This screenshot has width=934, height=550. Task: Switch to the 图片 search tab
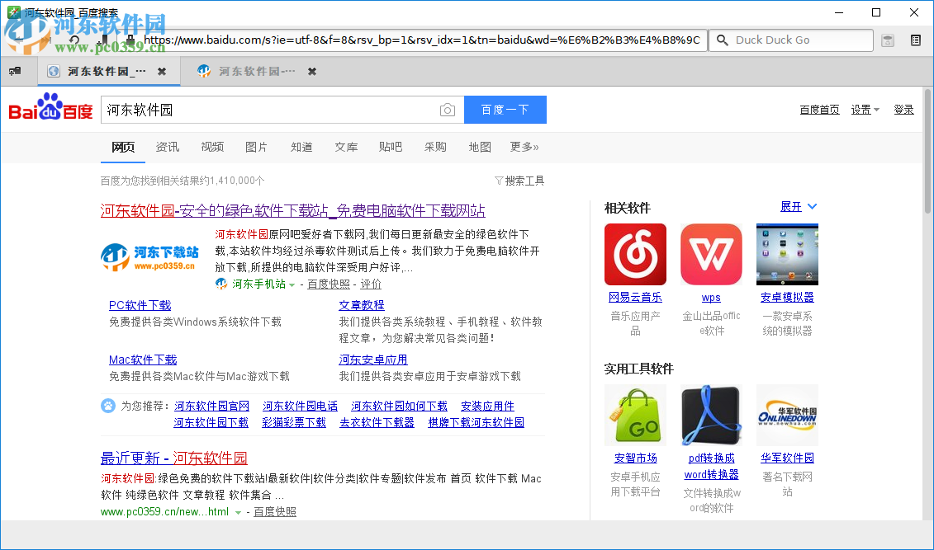point(257,147)
